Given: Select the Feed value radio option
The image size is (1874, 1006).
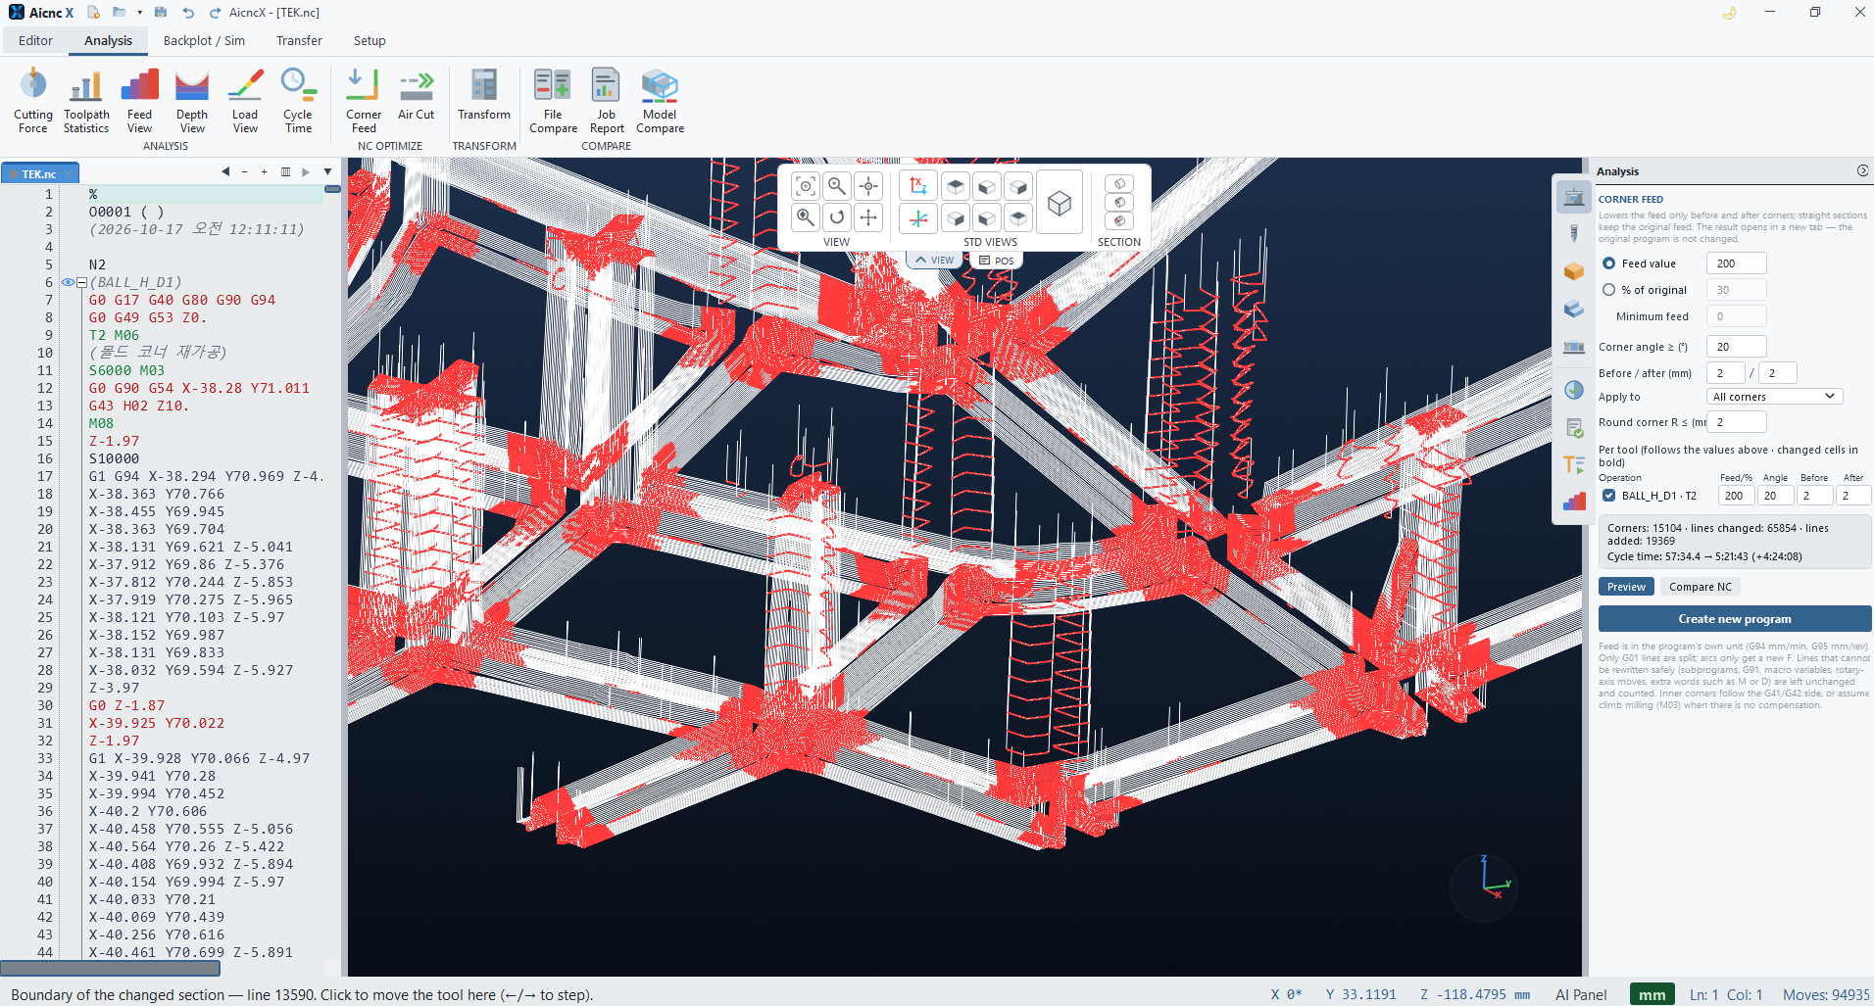Looking at the screenshot, I should pos(1608,263).
